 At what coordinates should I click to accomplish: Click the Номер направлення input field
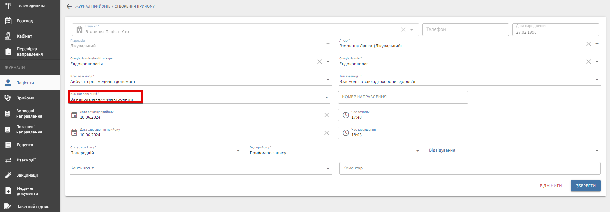point(403,97)
